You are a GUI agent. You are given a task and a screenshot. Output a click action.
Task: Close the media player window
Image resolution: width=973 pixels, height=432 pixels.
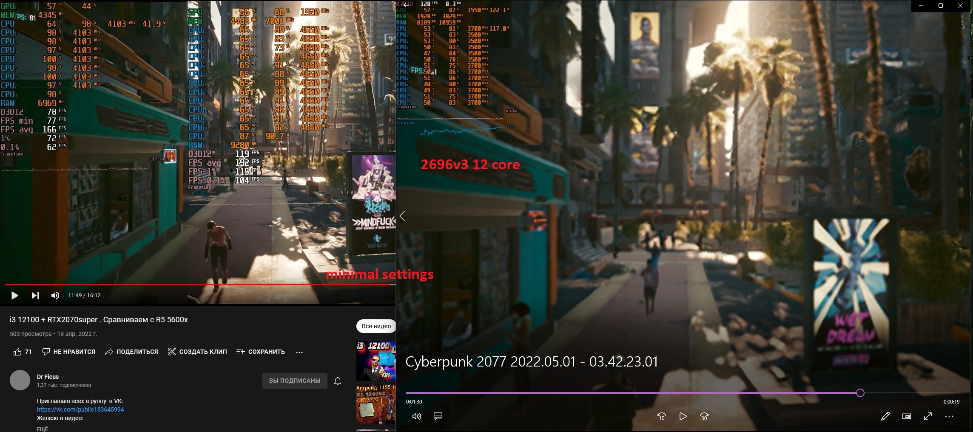click(961, 6)
